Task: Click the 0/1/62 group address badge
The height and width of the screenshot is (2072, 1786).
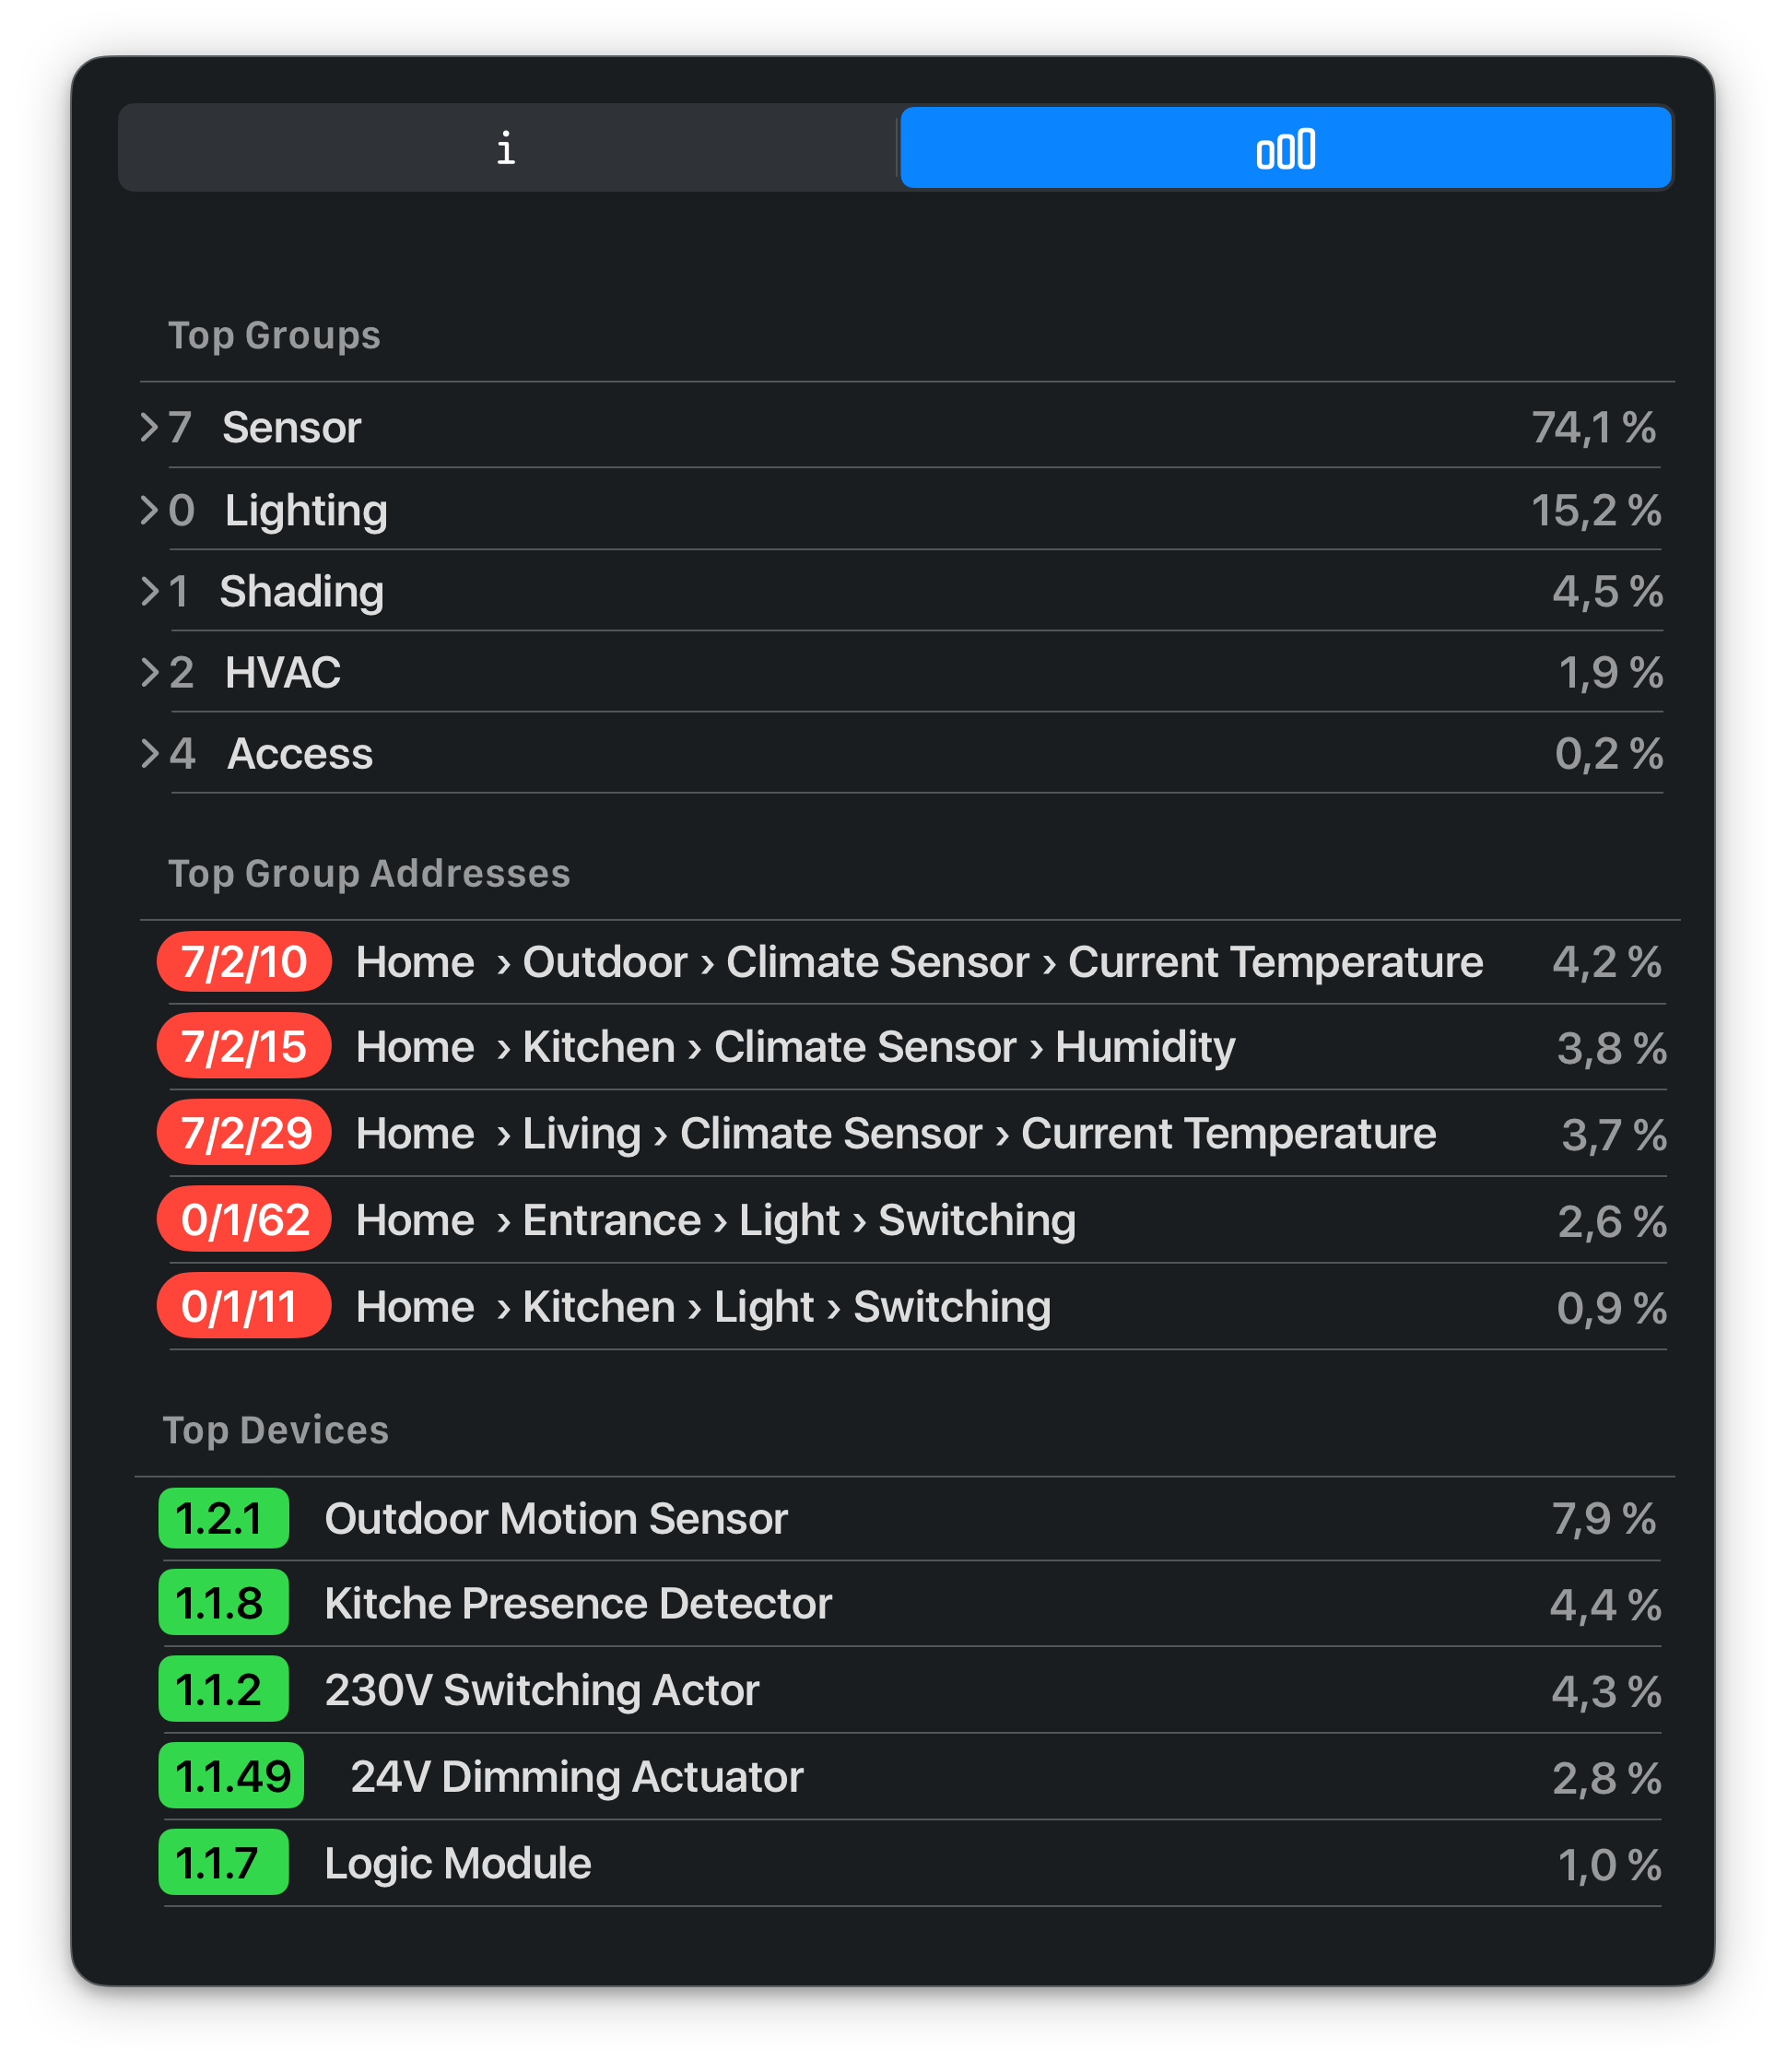Action: [244, 1220]
